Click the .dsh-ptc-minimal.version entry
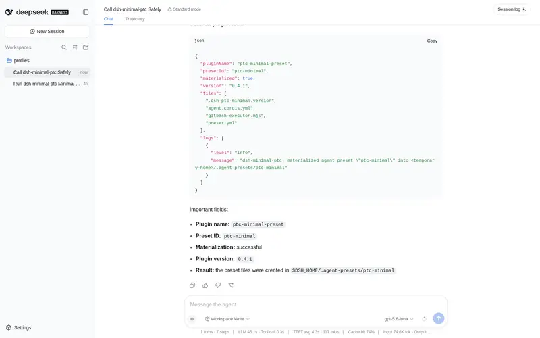The image size is (540, 338). click(x=241, y=101)
